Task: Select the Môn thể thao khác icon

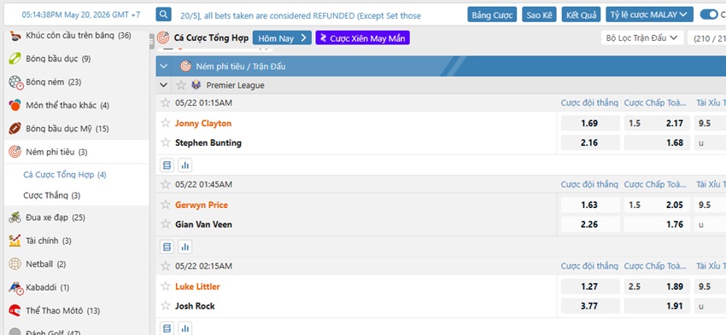Action: click(15, 106)
